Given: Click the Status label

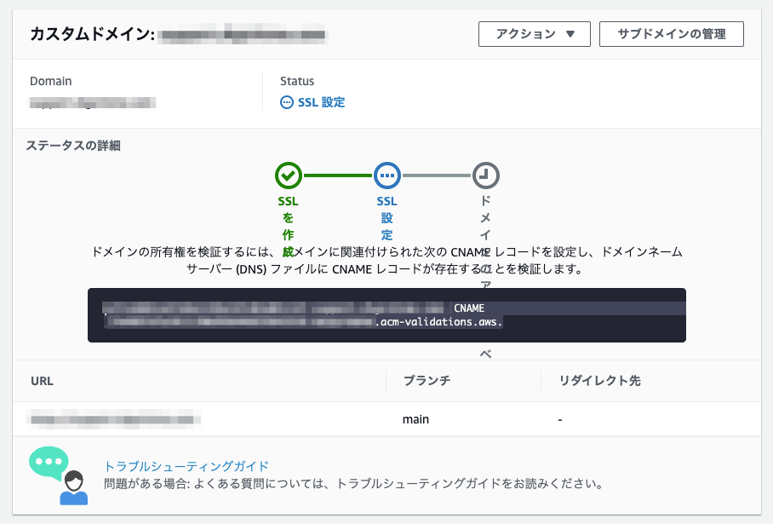Looking at the screenshot, I should [x=297, y=81].
